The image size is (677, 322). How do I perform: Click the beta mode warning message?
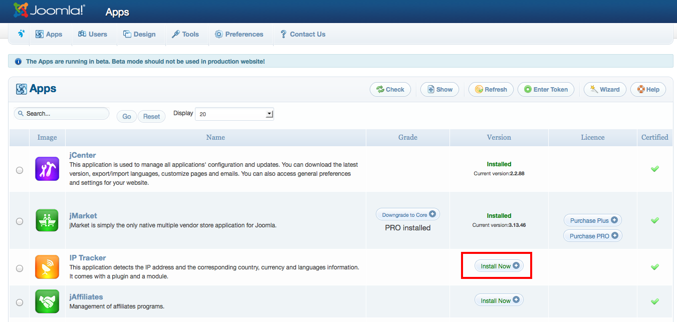point(145,62)
